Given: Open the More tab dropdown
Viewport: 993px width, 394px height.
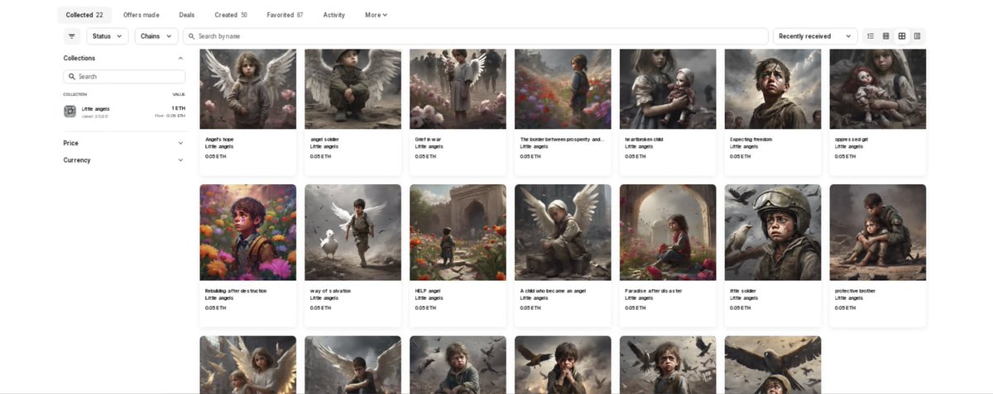Looking at the screenshot, I should pyautogui.click(x=376, y=15).
